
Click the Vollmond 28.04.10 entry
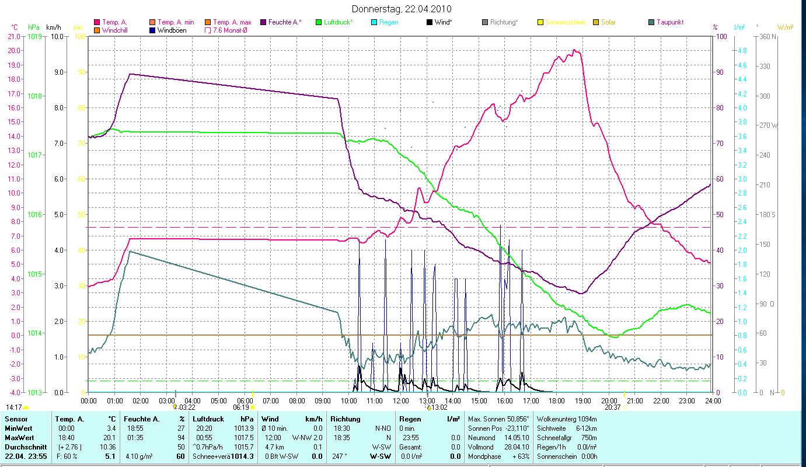(x=498, y=447)
